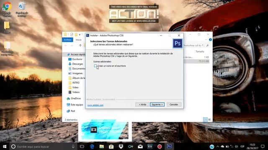Switch Explorer to large icons view
Viewport: 268px width, 150px height.
point(209,120)
